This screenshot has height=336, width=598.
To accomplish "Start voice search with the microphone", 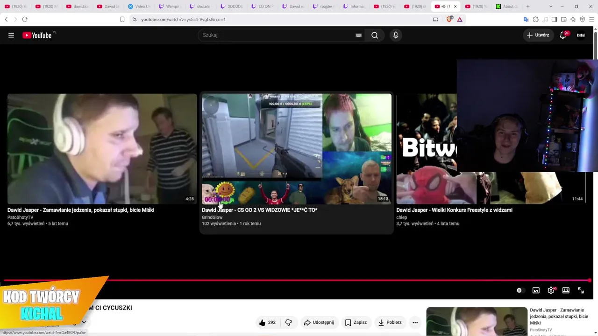I will pos(396,35).
